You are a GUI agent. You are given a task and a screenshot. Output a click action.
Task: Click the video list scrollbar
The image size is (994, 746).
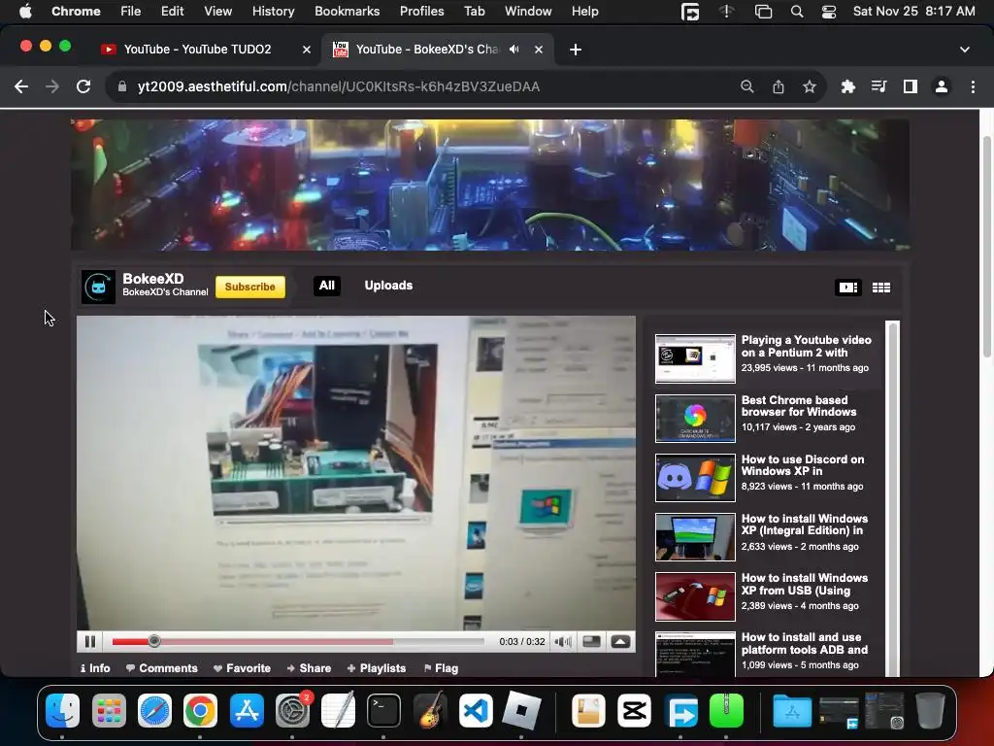click(x=893, y=498)
